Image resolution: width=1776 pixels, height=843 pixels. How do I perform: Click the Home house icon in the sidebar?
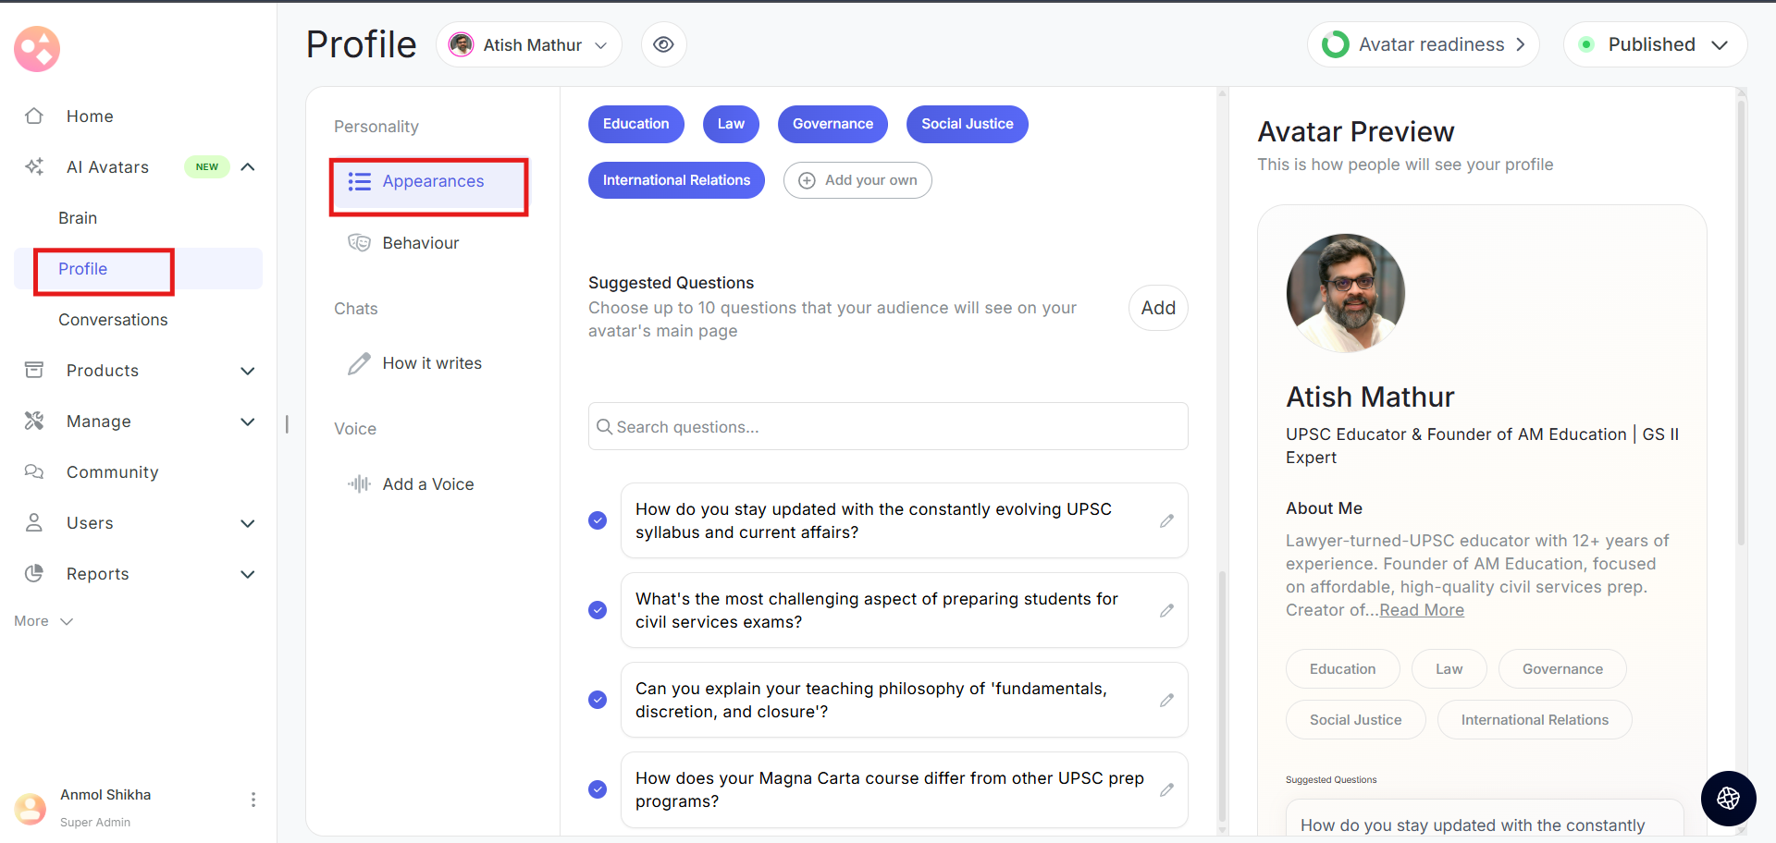tap(34, 116)
